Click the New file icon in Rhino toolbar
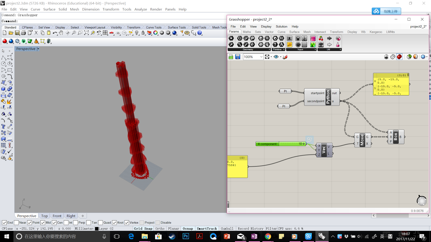Image resolution: width=431 pixels, height=242 pixels. click(x=5, y=33)
